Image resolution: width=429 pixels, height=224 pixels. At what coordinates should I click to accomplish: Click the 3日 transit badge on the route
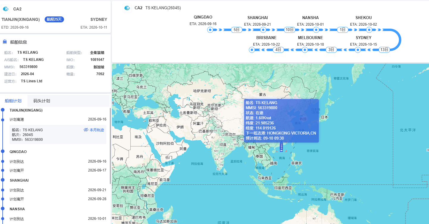(x=331, y=50)
